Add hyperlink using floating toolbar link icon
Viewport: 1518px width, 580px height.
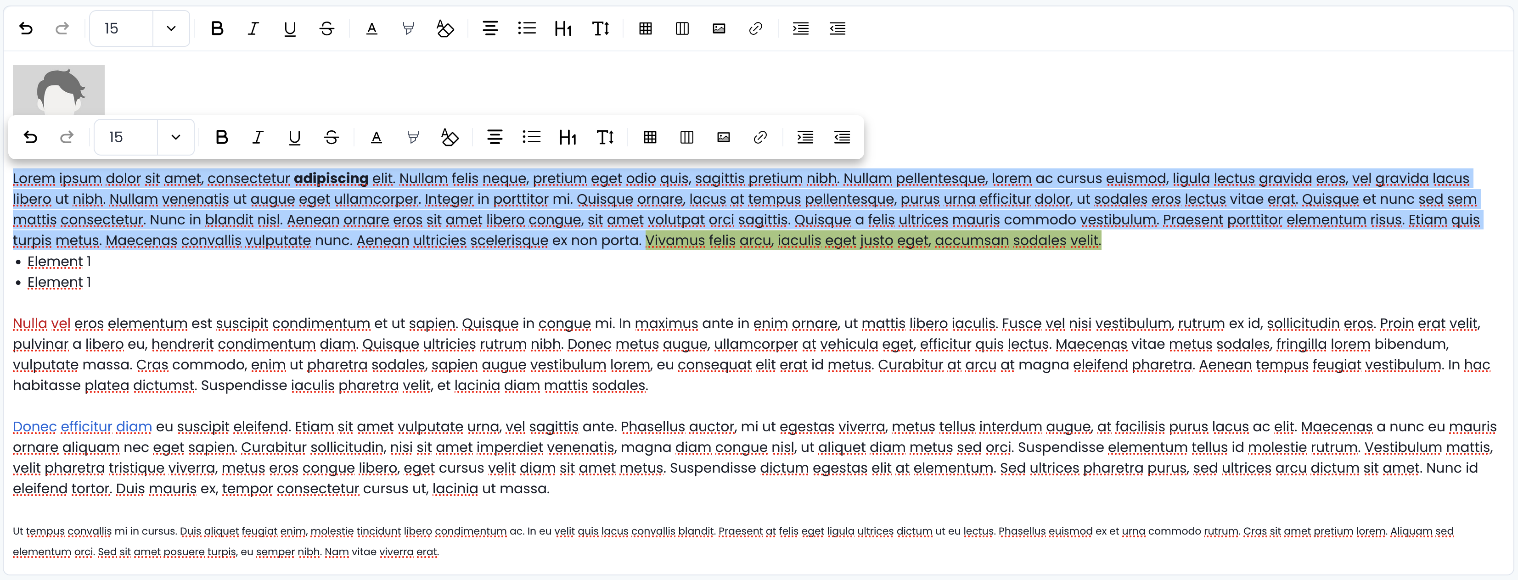click(x=760, y=137)
